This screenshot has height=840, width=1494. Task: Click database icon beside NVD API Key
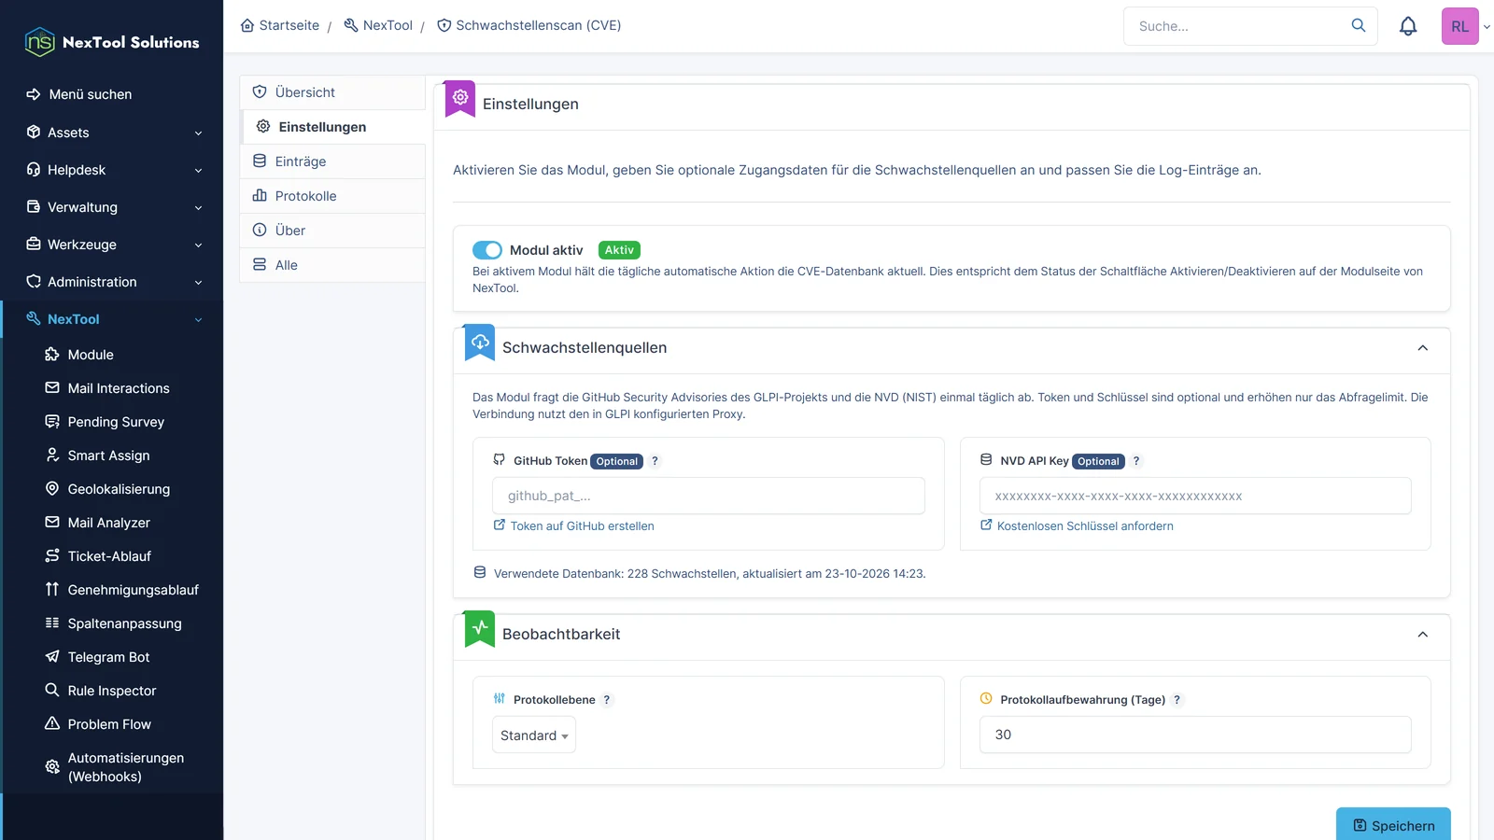[x=986, y=460]
